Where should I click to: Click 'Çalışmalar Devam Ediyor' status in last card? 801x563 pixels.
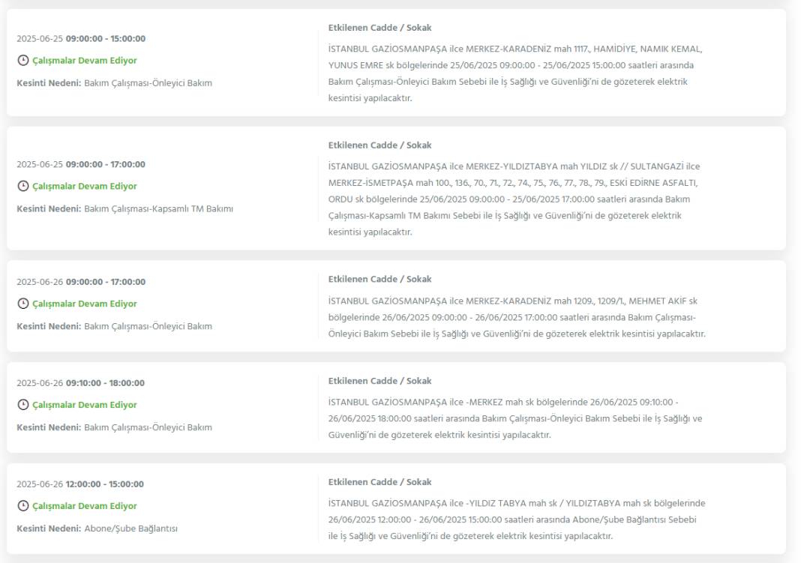point(85,506)
